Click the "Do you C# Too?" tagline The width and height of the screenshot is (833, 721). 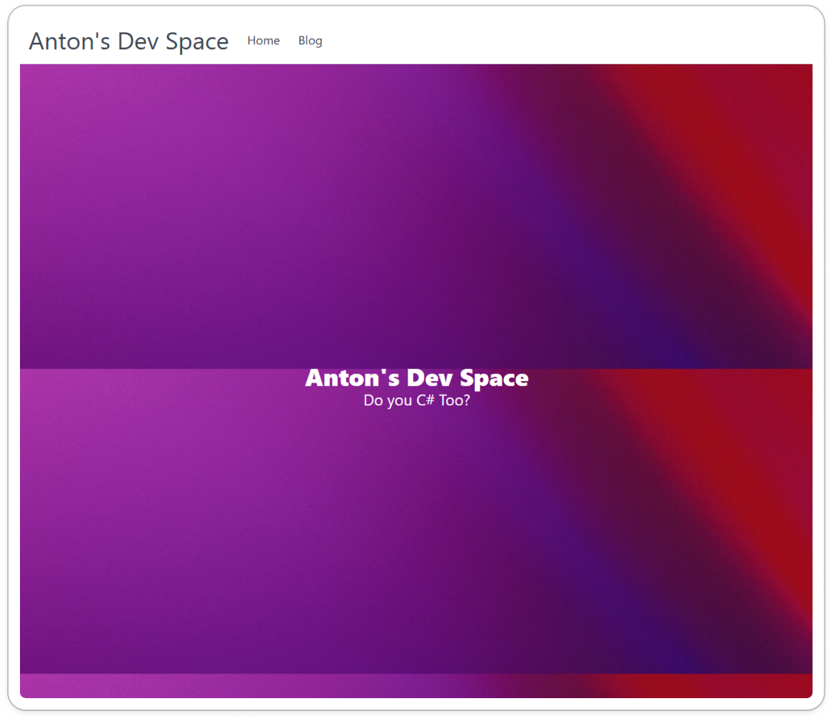[417, 400]
